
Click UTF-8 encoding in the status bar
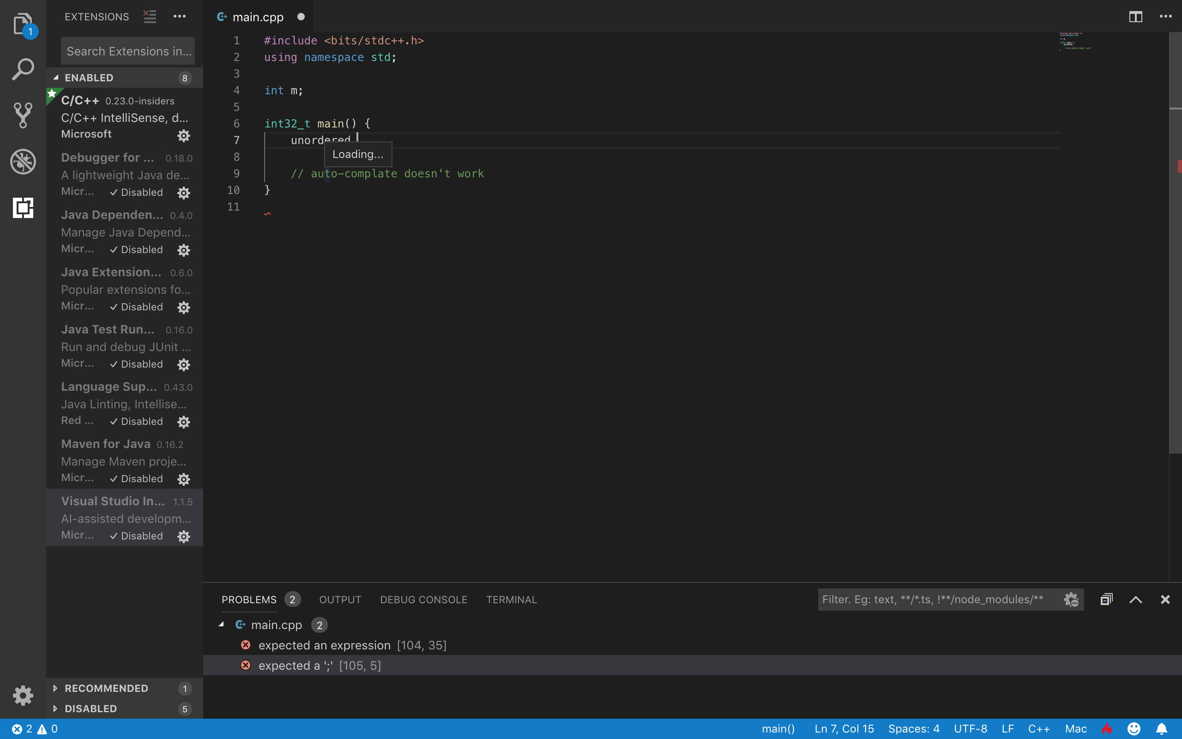[971, 728]
